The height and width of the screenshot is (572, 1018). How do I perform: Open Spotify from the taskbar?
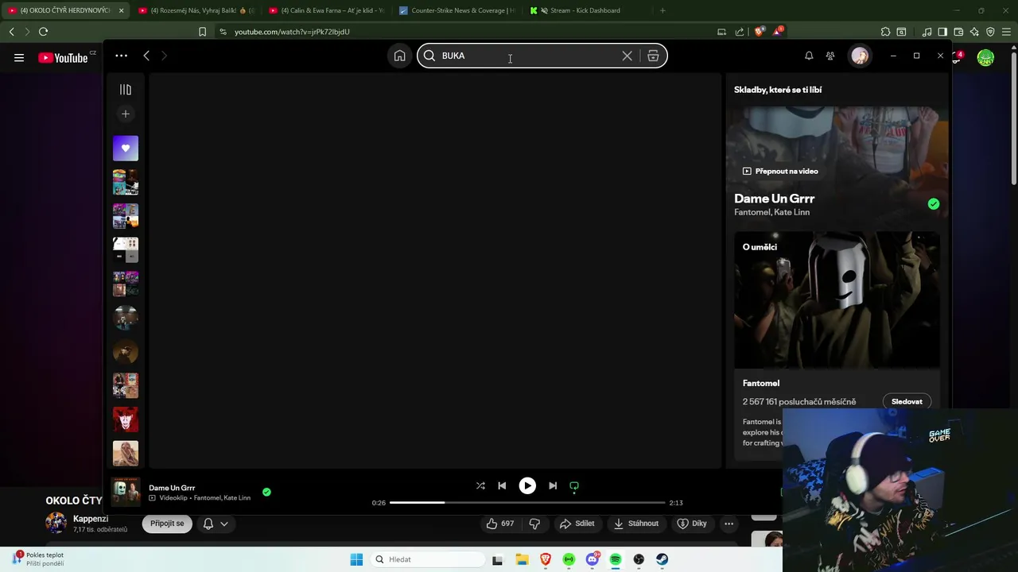[x=616, y=559]
